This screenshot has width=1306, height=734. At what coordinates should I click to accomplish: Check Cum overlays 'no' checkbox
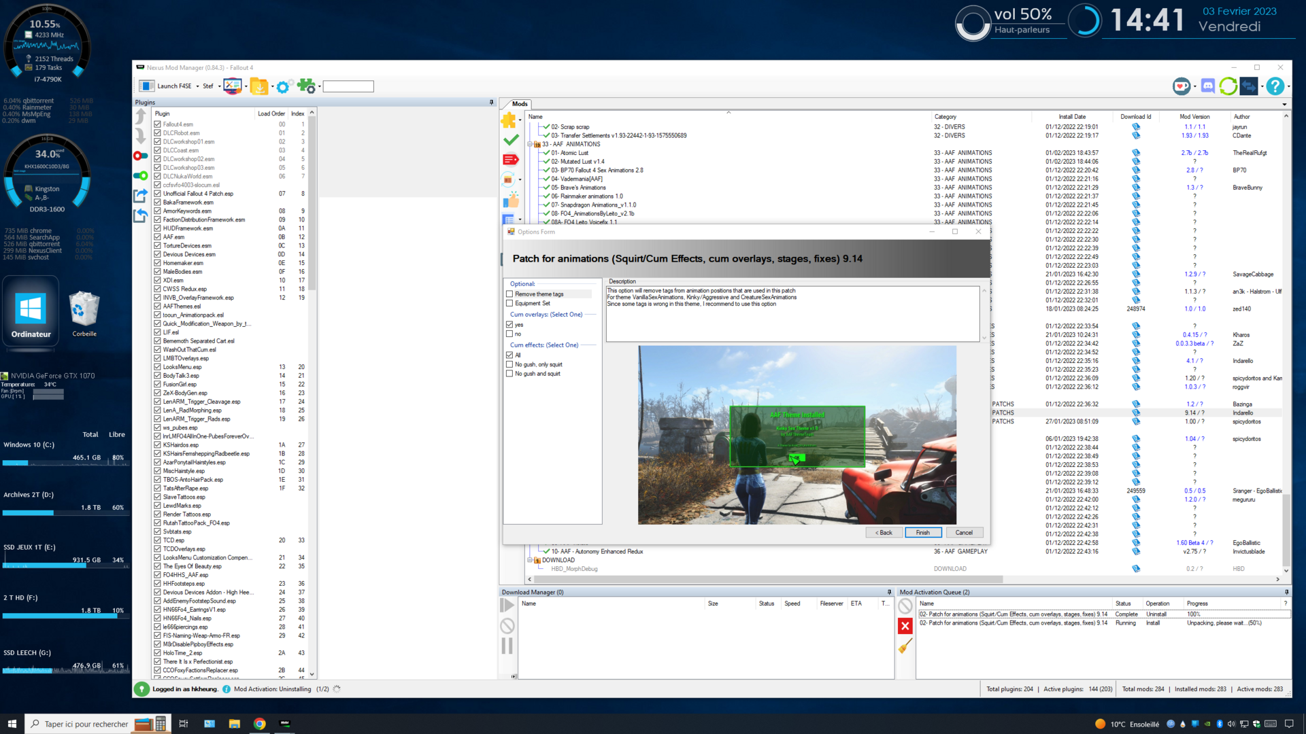(509, 334)
